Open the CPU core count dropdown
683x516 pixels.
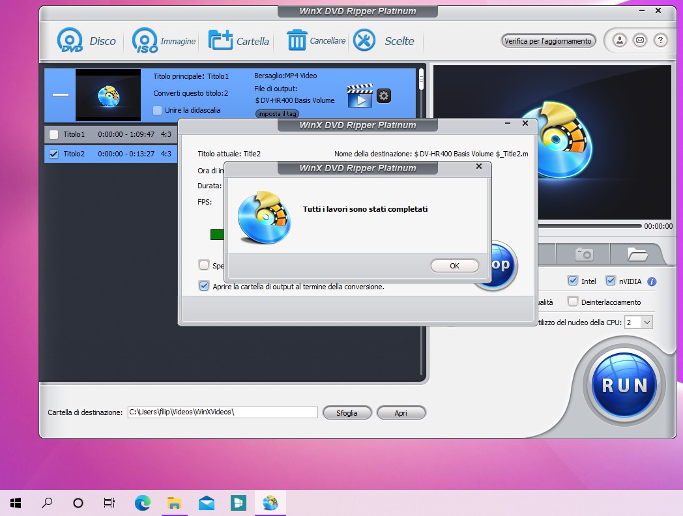pyautogui.click(x=639, y=322)
